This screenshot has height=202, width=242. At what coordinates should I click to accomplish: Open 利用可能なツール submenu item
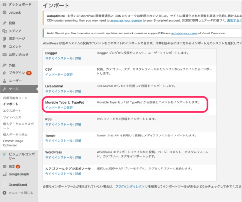(x=15, y=98)
